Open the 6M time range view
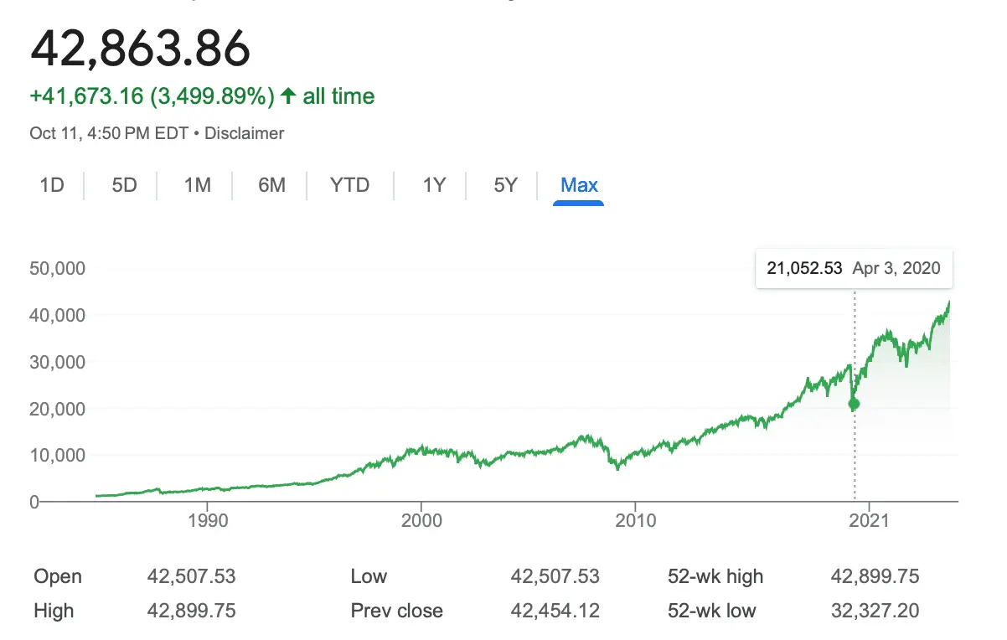 click(x=271, y=185)
